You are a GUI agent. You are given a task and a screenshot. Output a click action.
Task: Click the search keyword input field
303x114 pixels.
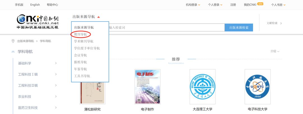point(167,27)
